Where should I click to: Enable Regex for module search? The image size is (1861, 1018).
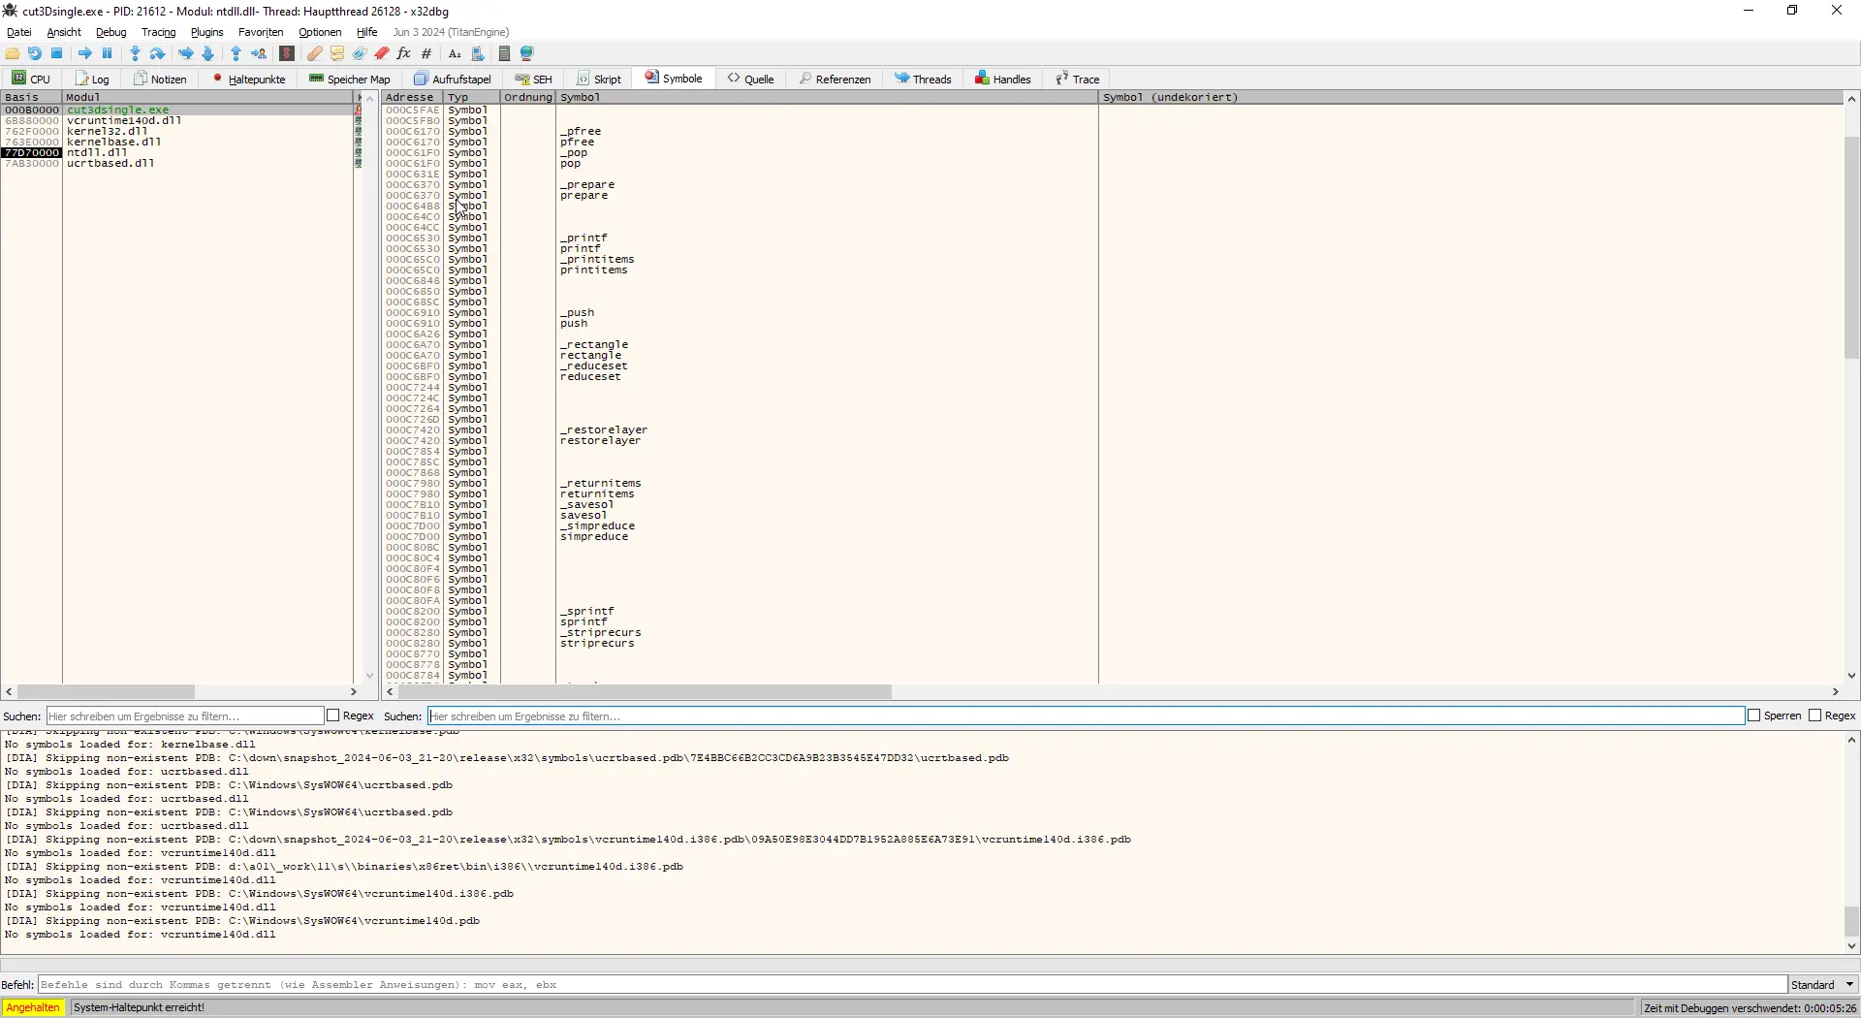click(333, 716)
